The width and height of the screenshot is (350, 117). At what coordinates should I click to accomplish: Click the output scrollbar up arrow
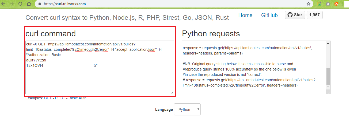click(328, 43)
